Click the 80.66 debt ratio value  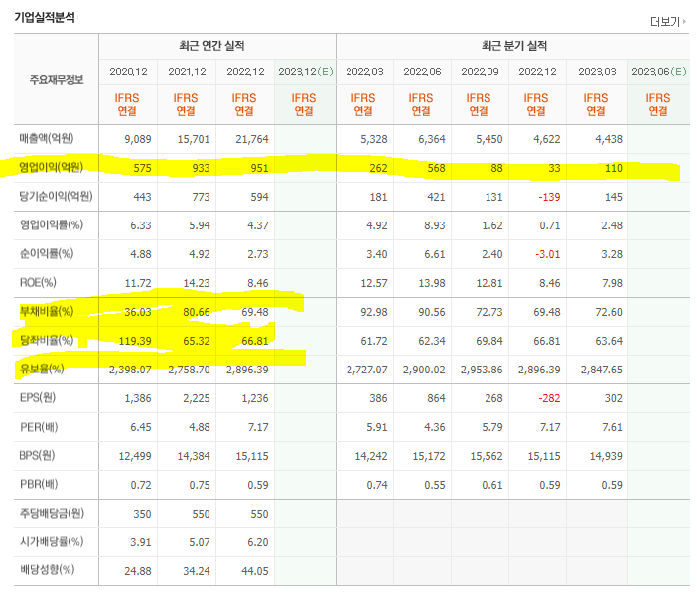tap(197, 312)
